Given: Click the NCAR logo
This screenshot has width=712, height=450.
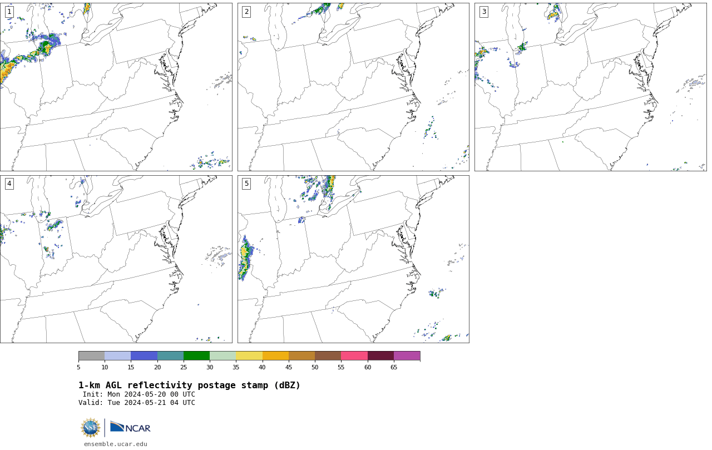Looking at the screenshot, I should (130, 428).
